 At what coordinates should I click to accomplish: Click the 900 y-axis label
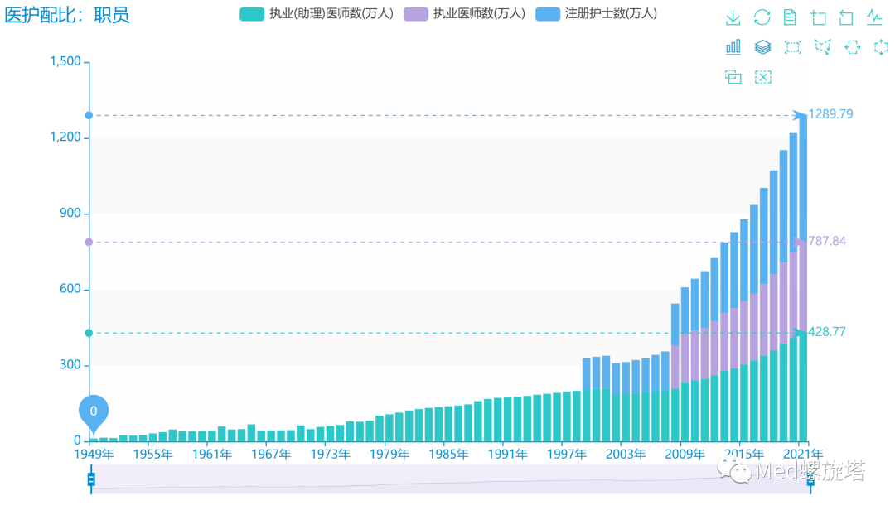[70, 214]
